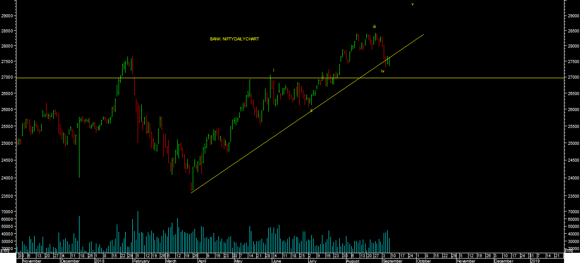The width and height of the screenshot is (580, 263).
Task: Click the wave iii label above the August peak
Action: (x=374, y=27)
